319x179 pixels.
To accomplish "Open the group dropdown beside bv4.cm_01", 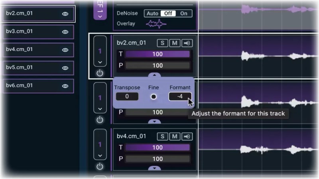I will click(x=100, y=144).
